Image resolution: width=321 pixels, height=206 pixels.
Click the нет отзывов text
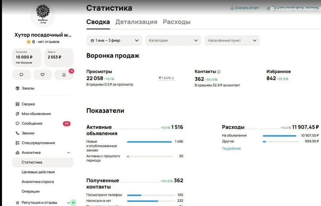click(x=48, y=42)
